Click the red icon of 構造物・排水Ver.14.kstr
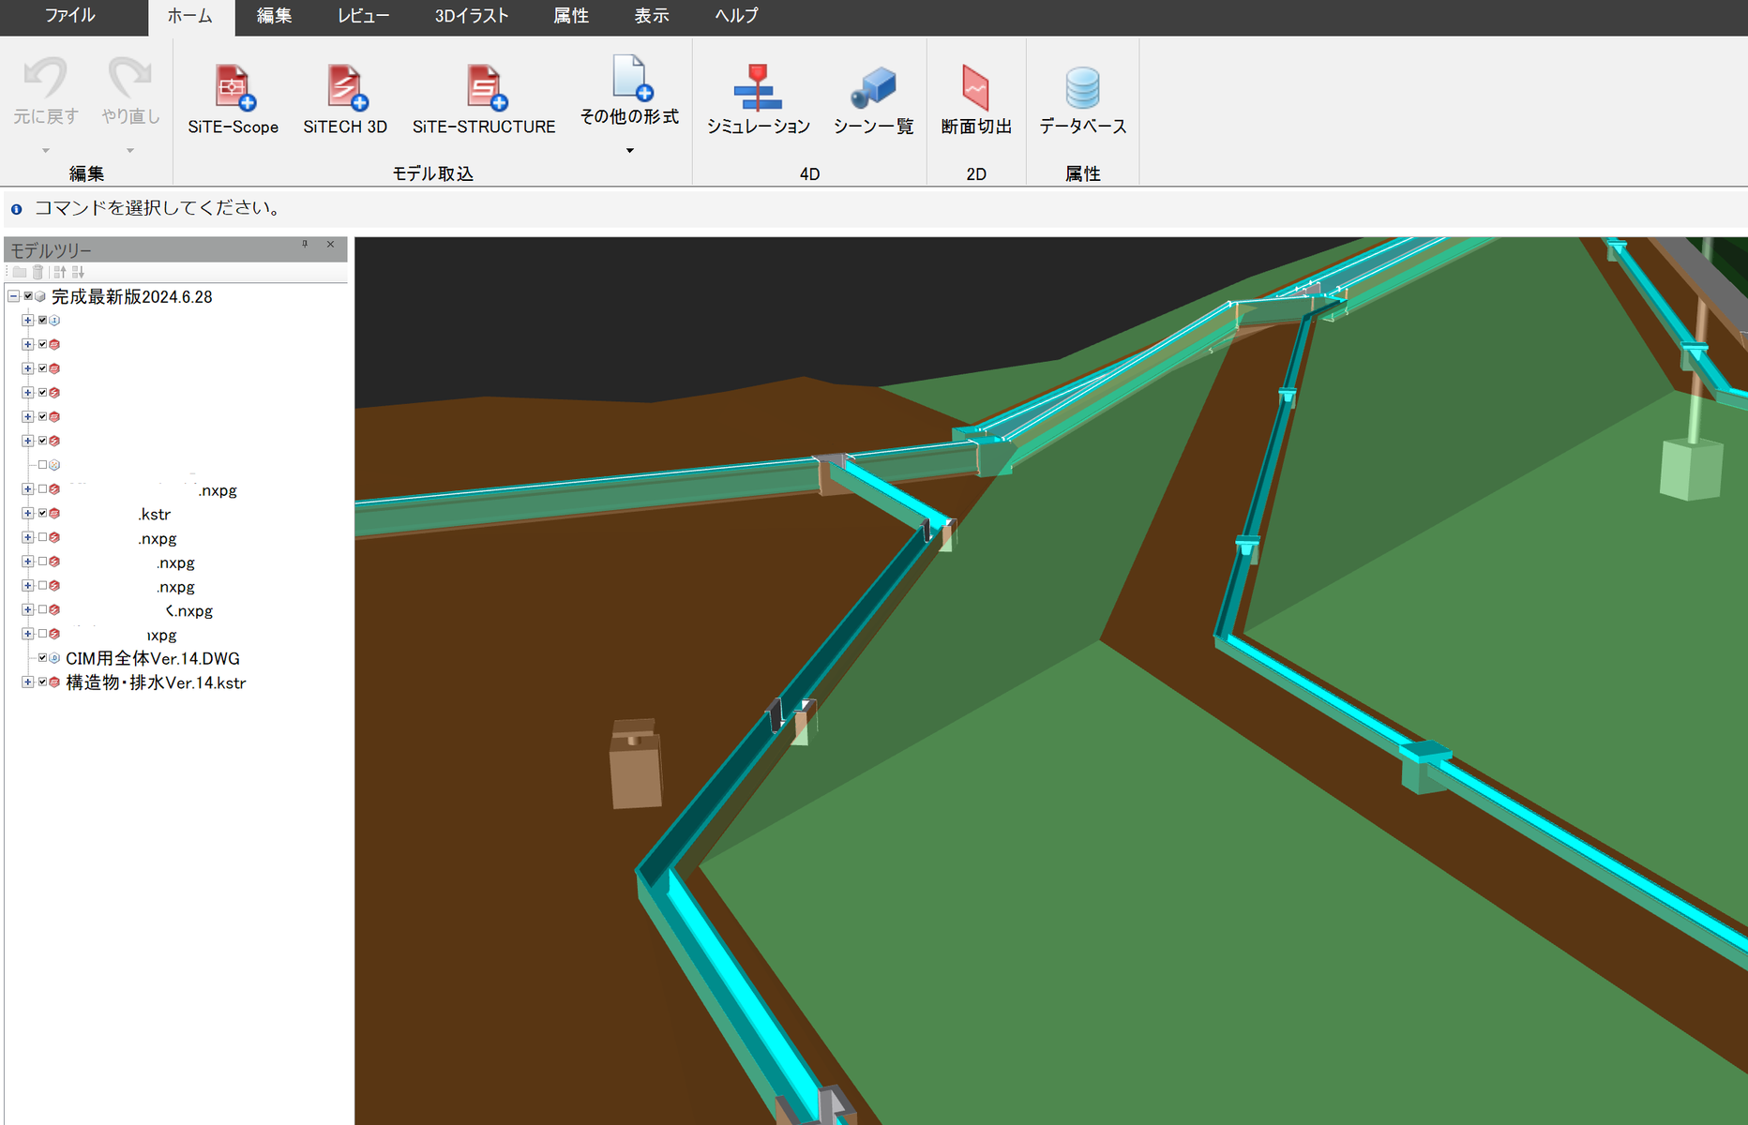The image size is (1748, 1125). click(54, 682)
